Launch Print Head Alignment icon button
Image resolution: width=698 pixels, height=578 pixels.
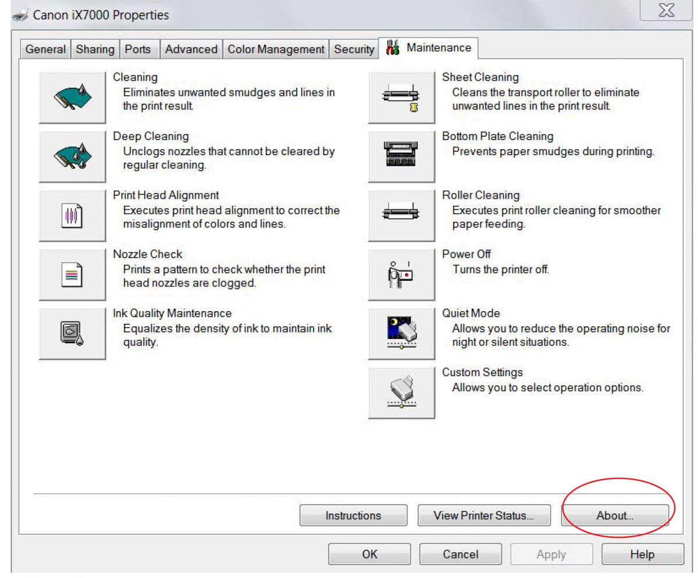point(72,216)
